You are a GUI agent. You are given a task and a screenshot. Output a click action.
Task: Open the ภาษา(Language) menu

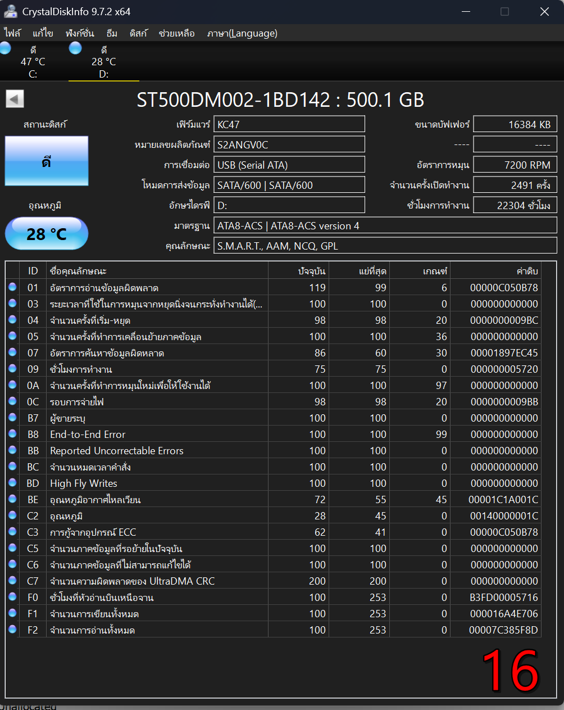tap(242, 33)
